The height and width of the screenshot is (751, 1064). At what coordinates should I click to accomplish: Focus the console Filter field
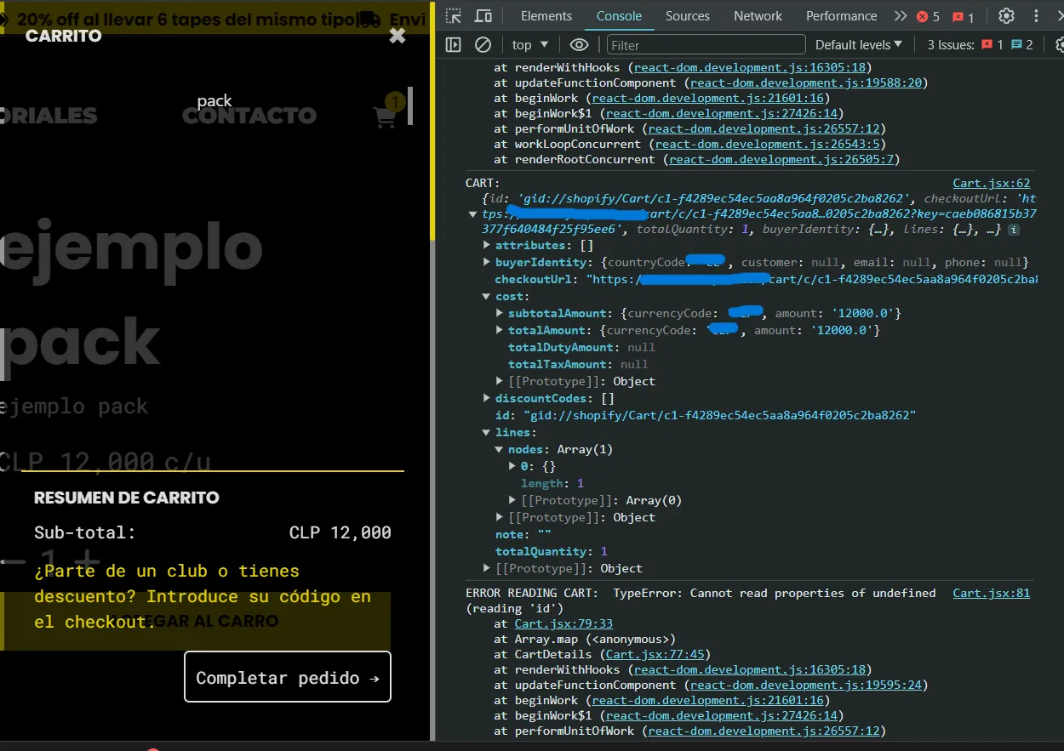coord(706,45)
